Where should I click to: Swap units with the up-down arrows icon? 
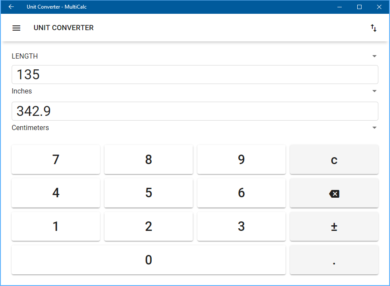click(x=373, y=28)
